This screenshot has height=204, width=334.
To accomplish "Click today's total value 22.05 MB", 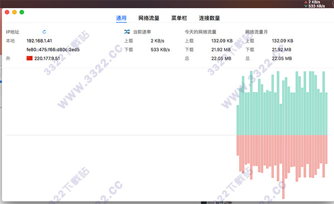I will [x=221, y=58].
